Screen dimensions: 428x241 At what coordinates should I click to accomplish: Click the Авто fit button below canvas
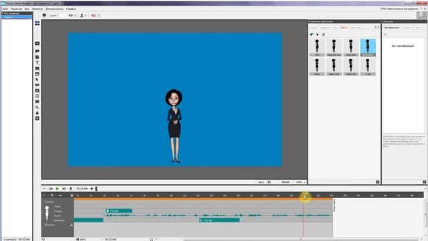pos(261,182)
